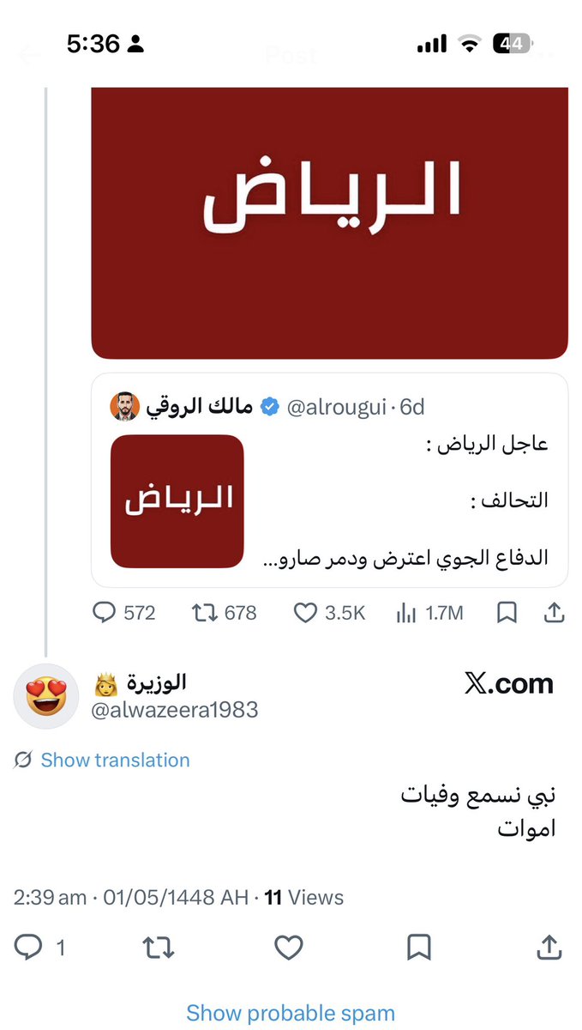This screenshot has height=1030, width=582.
Task: Share the quoted Riyadh post
Action: (x=554, y=613)
